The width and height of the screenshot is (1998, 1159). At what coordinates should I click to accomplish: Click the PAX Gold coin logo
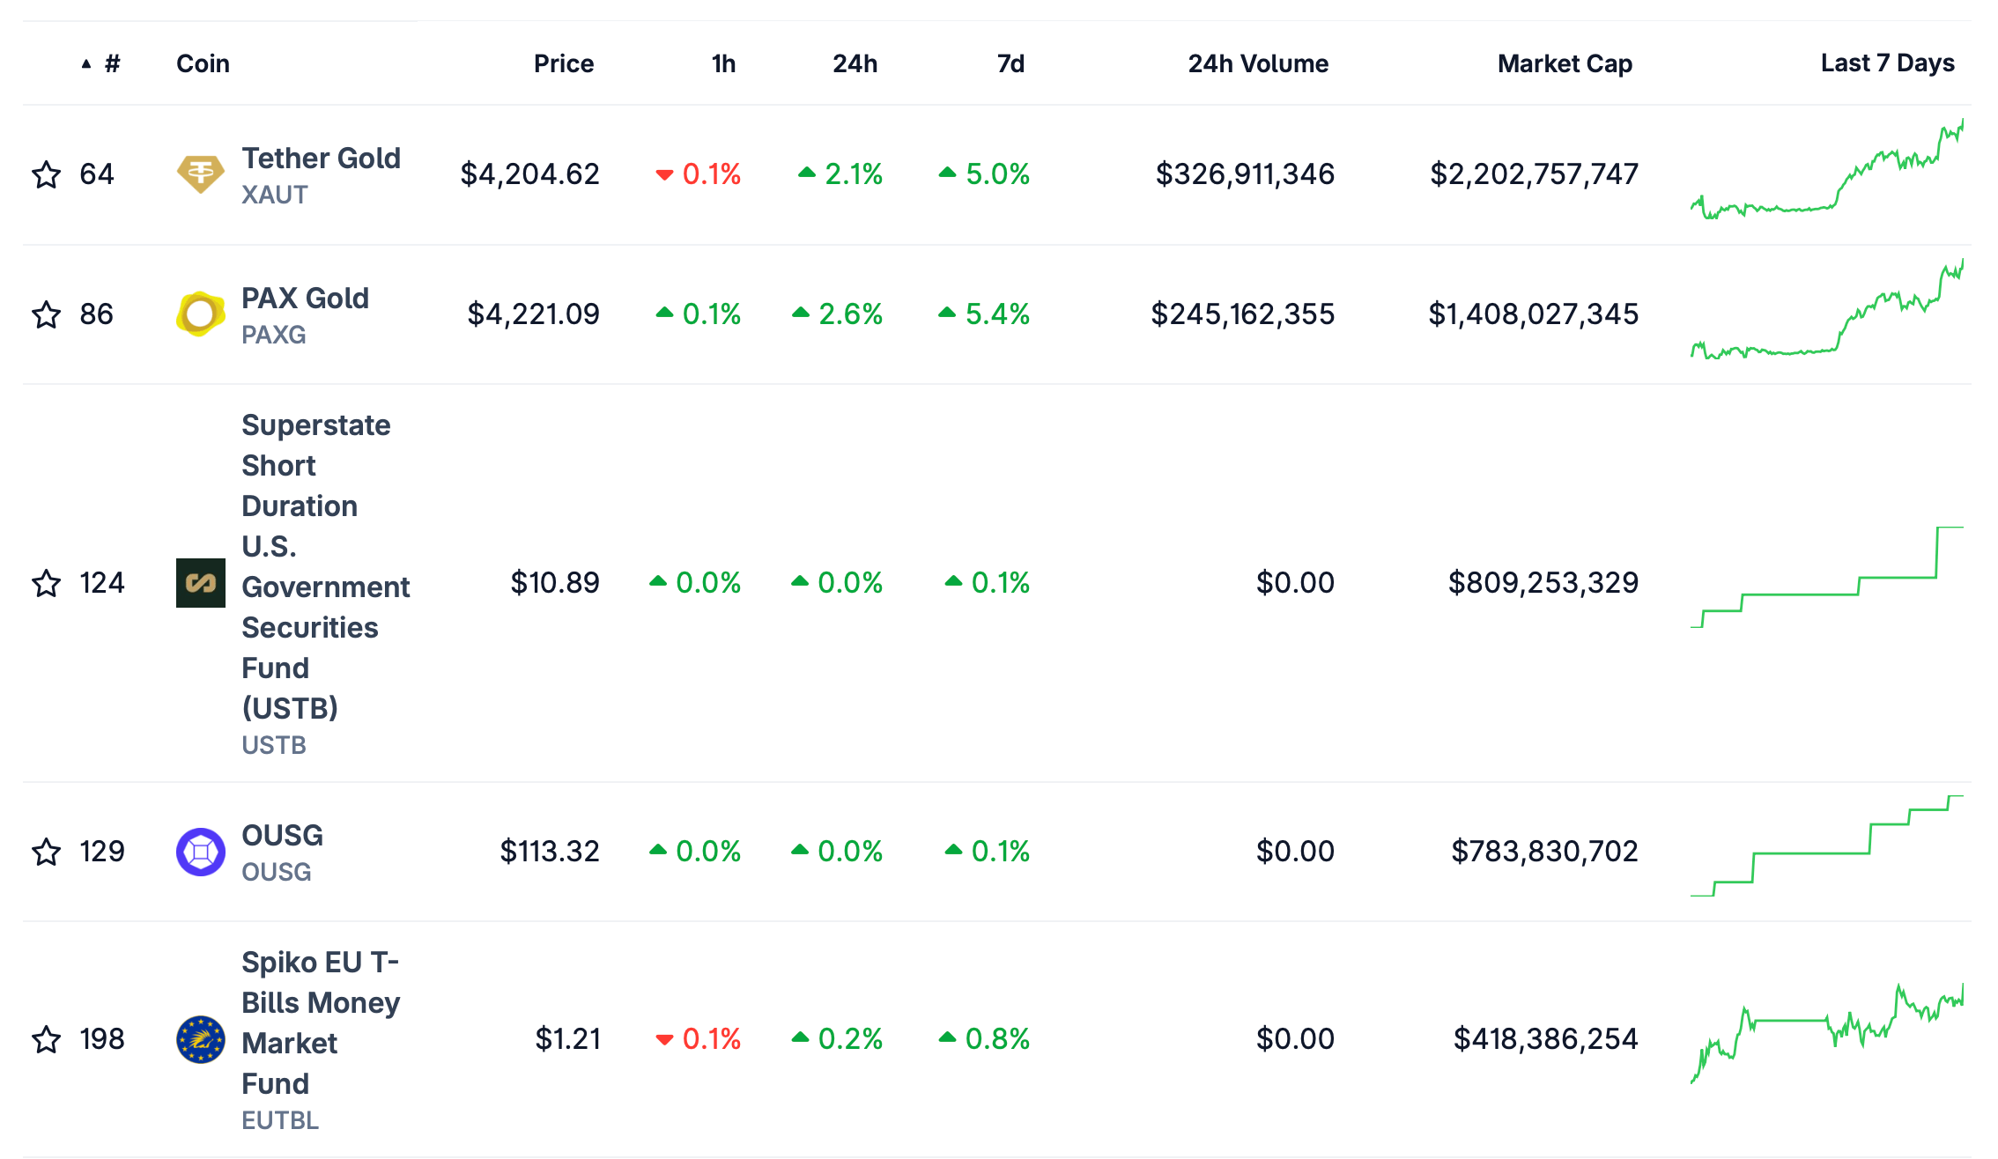[x=201, y=314]
